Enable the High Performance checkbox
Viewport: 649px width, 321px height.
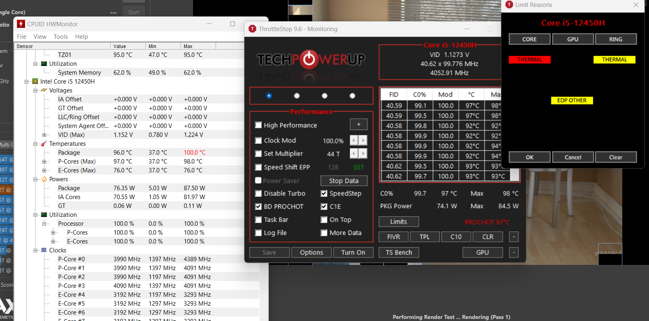pos(258,125)
